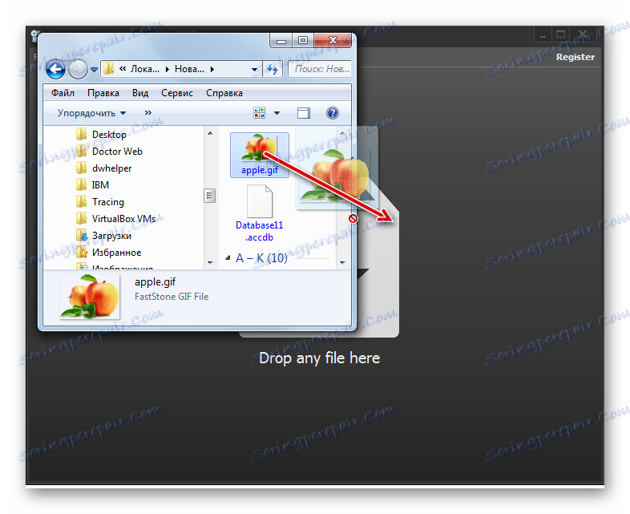Click file list scroll down arrow

[x=342, y=262]
